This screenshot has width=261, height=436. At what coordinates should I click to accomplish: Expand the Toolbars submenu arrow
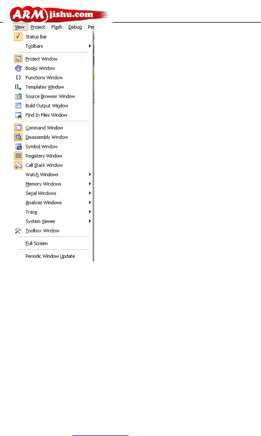[x=90, y=46]
